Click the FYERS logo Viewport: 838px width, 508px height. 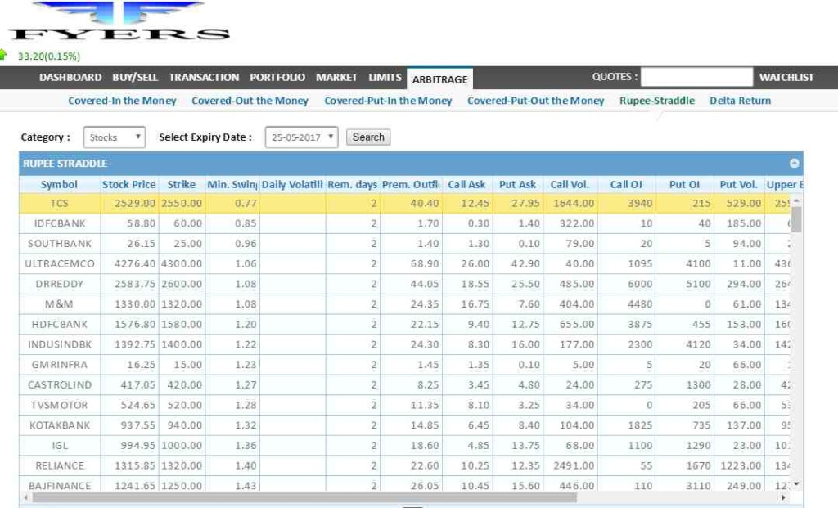[x=119, y=22]
